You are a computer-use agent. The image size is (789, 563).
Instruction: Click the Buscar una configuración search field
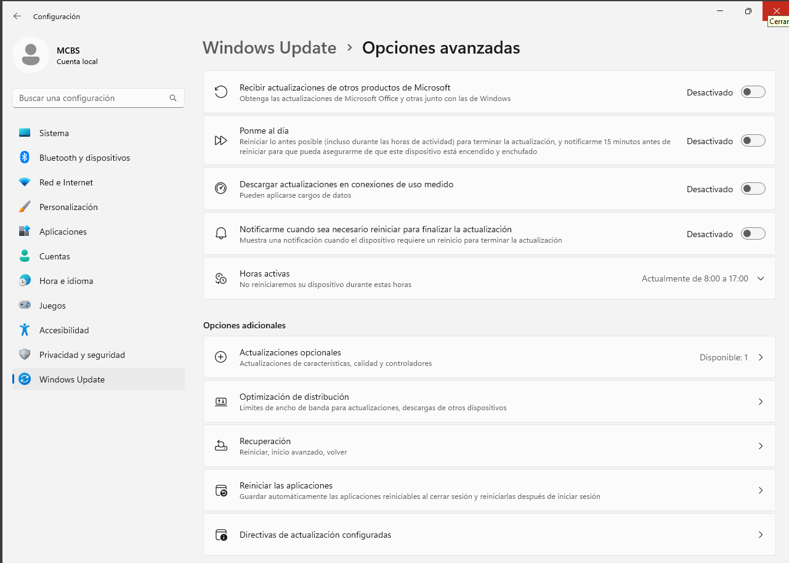pyautogui.click(x=92, y=98)
